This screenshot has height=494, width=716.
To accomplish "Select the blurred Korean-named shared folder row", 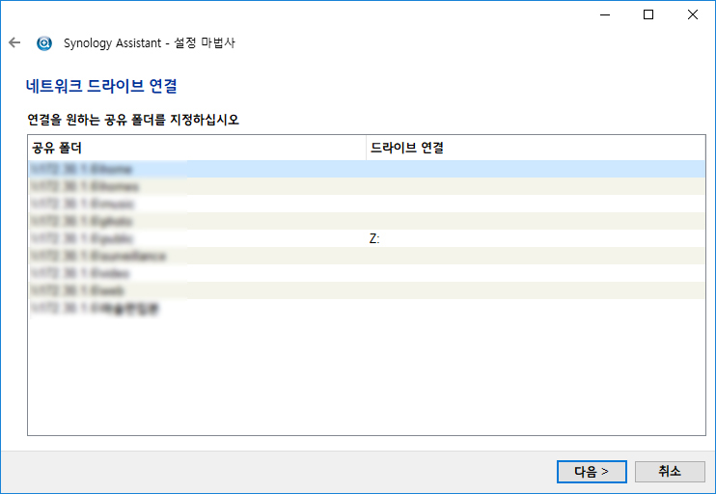I will pos(367,308).
